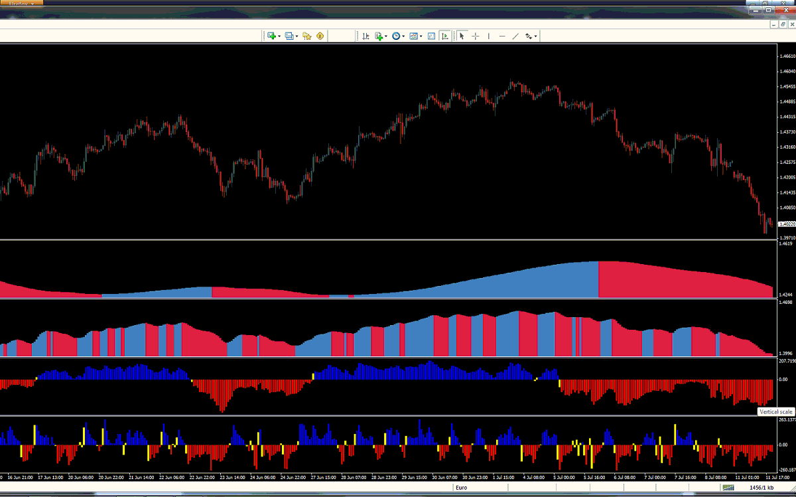Toggle the chart auto-scroll button
Screen dimensions: 796x497
pyautogui.click(x=445, y=36)
